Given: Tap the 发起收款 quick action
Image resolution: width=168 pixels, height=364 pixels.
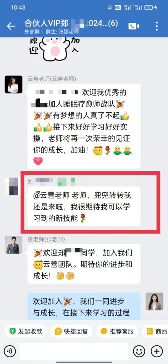Looking at the screenshot, I should pos(26,331).
